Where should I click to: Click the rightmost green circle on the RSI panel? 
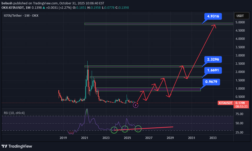[138, 129]
